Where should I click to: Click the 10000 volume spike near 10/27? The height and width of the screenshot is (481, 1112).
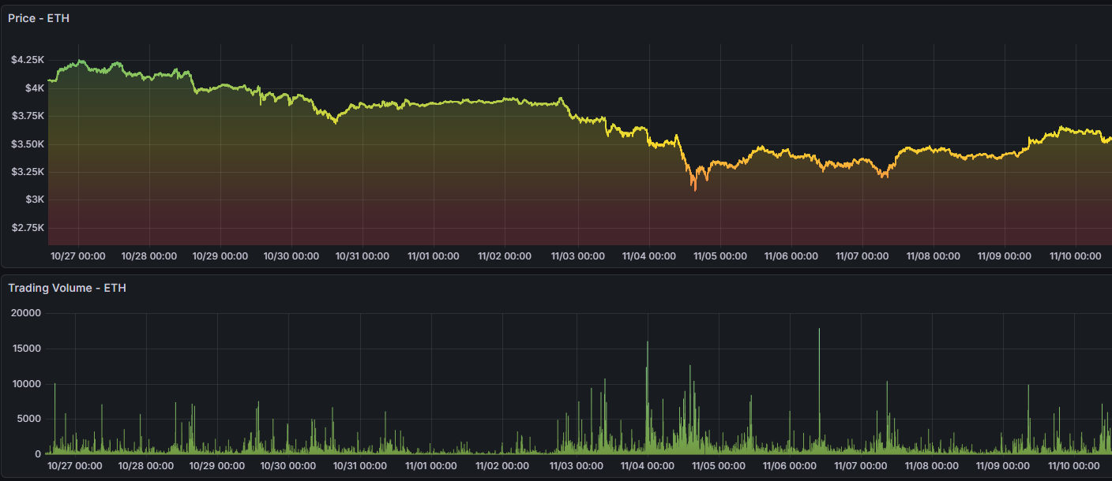(x=54, y=384)
